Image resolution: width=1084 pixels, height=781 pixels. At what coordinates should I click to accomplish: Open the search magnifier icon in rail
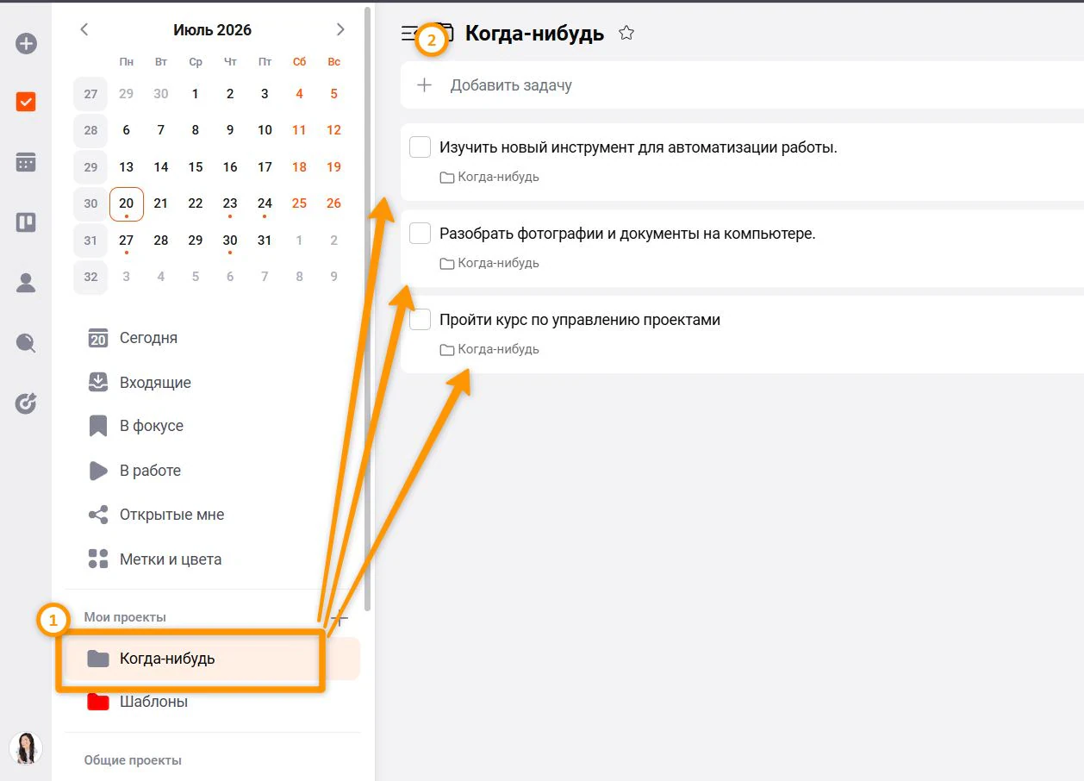pyautogui.click(x=26, y=343)
